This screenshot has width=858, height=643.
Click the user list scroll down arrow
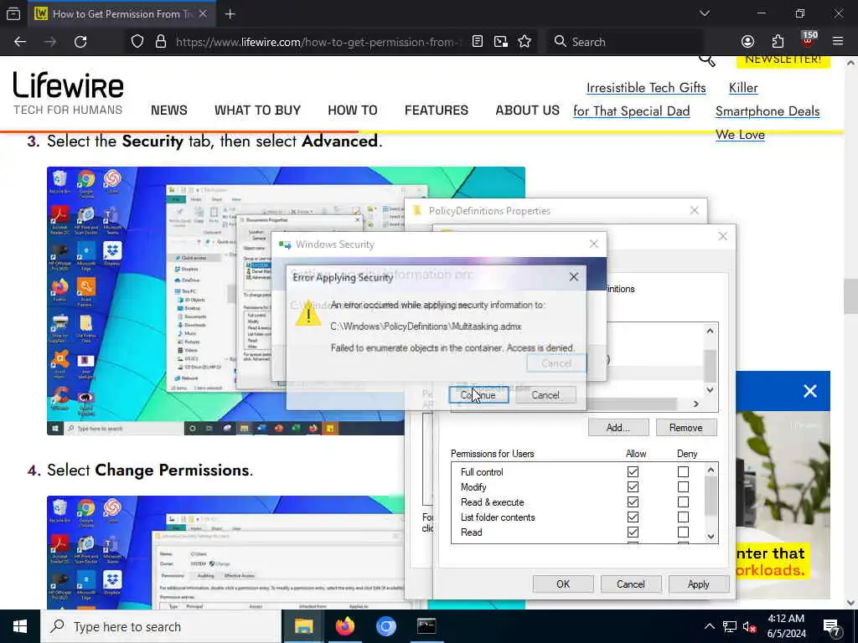pyautogui.click(x=710, y=390)
